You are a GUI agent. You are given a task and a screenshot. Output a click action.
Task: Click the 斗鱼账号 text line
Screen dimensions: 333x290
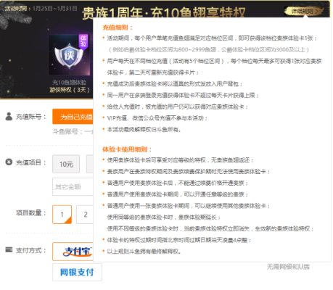click(x=73, y=132)
